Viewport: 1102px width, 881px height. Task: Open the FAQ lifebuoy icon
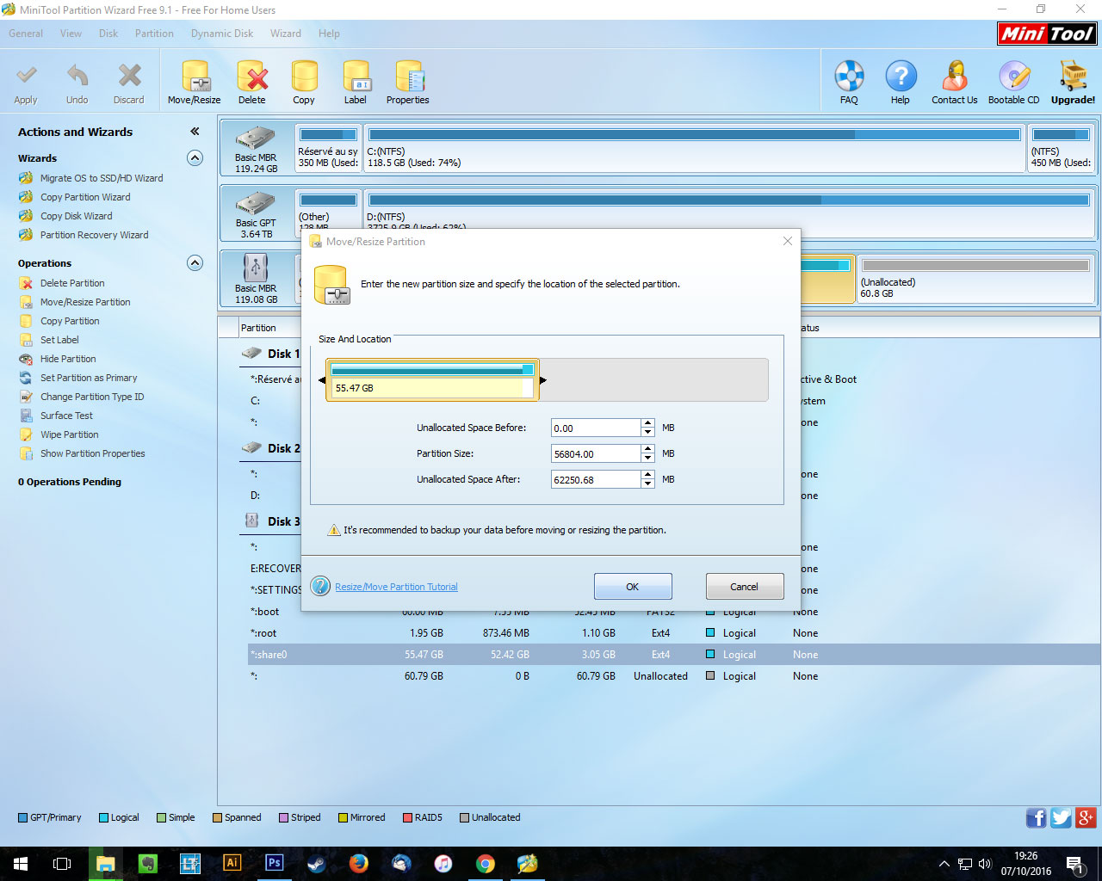coord(849,77)
